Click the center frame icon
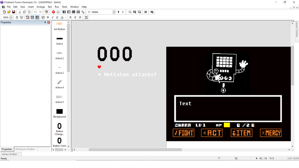 point(86,17)
